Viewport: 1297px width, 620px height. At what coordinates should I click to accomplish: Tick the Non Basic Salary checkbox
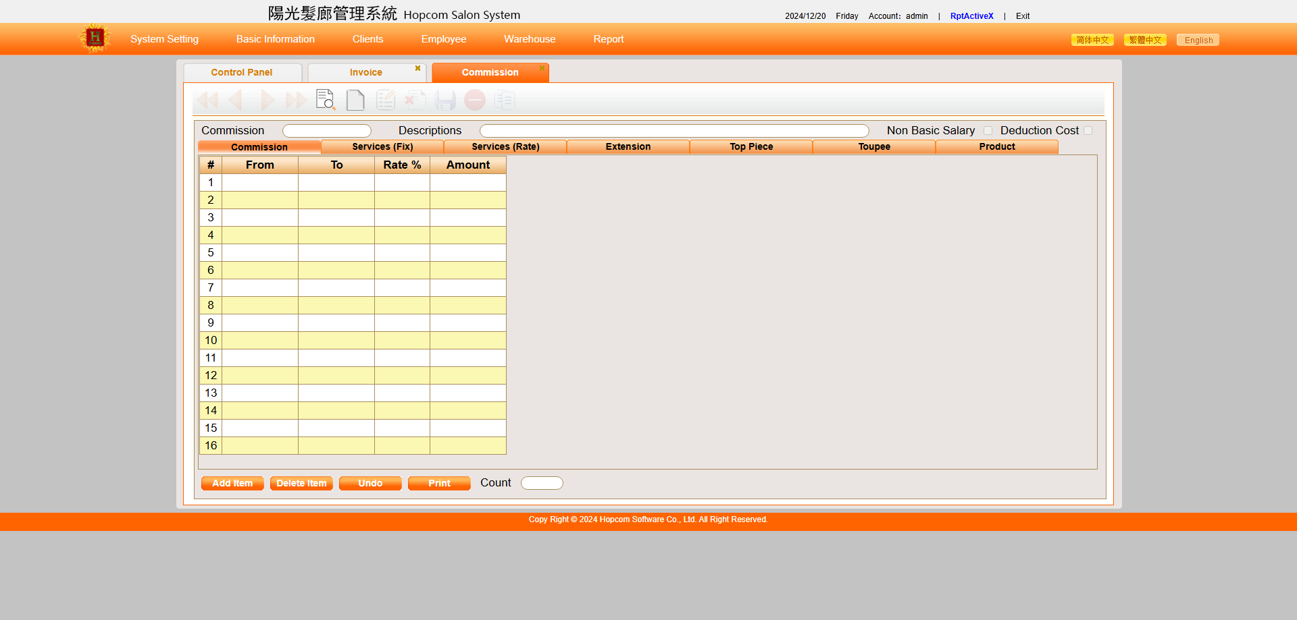point(988,131)
